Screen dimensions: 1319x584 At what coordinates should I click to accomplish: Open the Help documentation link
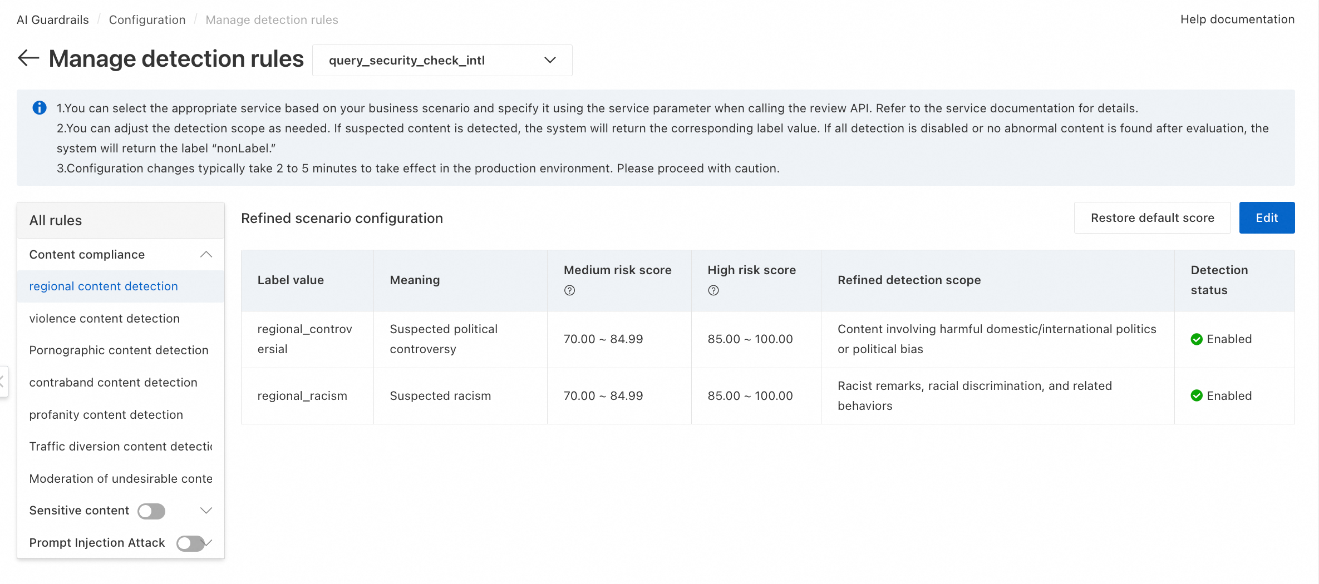click(x=1237, y=19)
